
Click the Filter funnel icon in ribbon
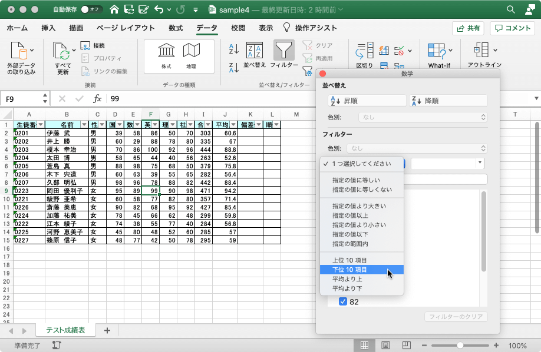[283, 51]
